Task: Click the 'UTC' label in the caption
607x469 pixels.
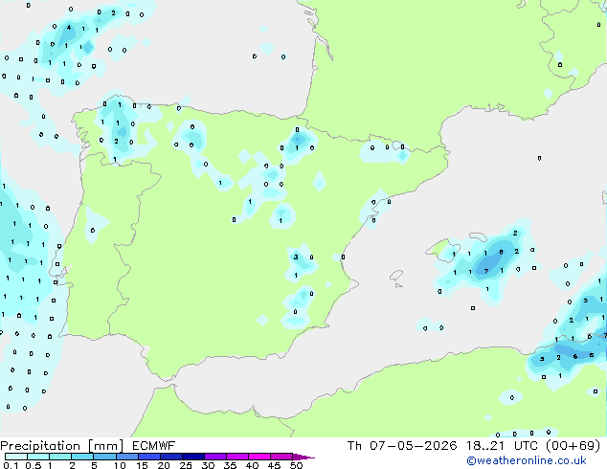Action: pyautogui.click(x=526, y=446)
